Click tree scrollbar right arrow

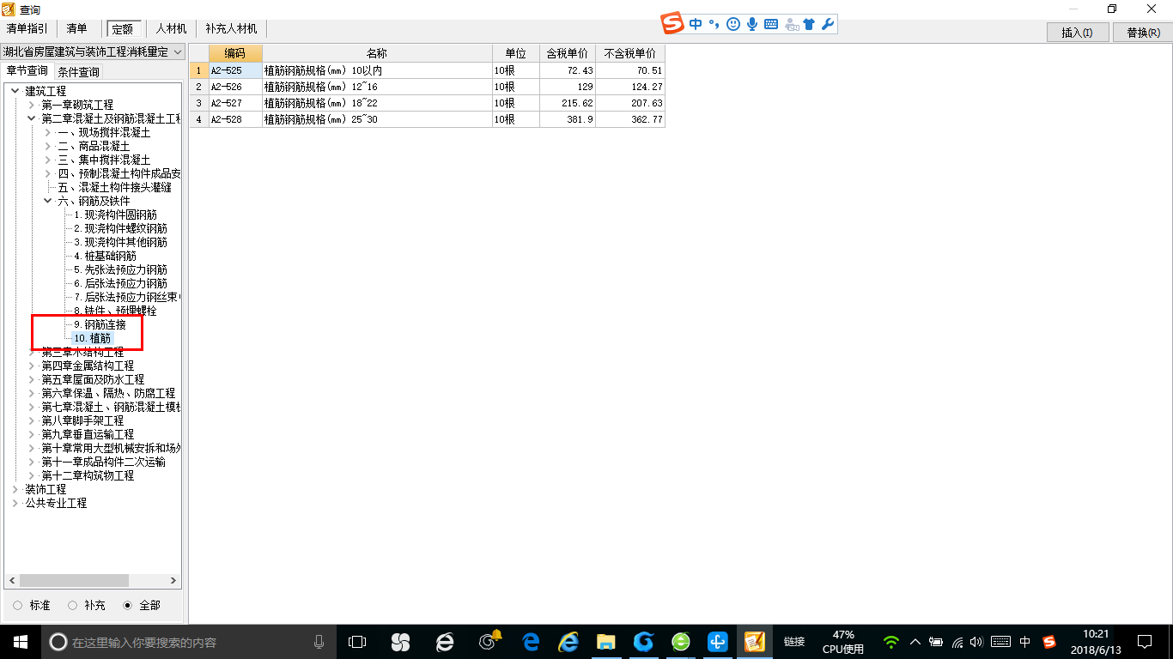click(173, 581)
